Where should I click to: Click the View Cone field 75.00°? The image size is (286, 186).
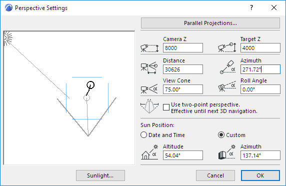[183, 89]
